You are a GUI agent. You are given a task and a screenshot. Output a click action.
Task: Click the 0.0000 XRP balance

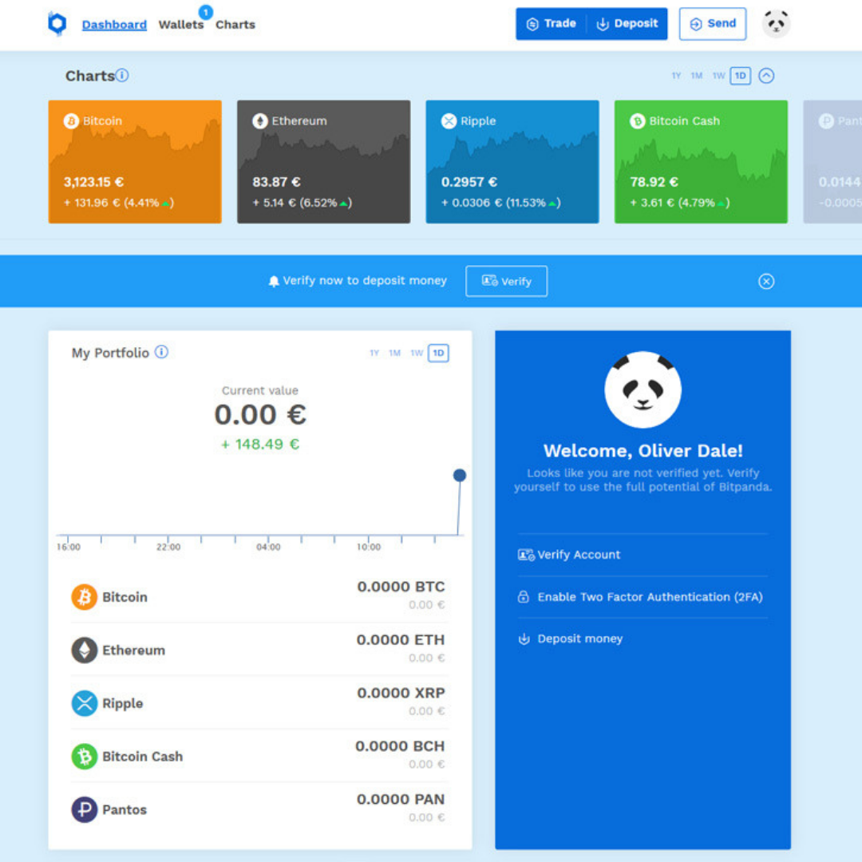[x=401, y=693]
